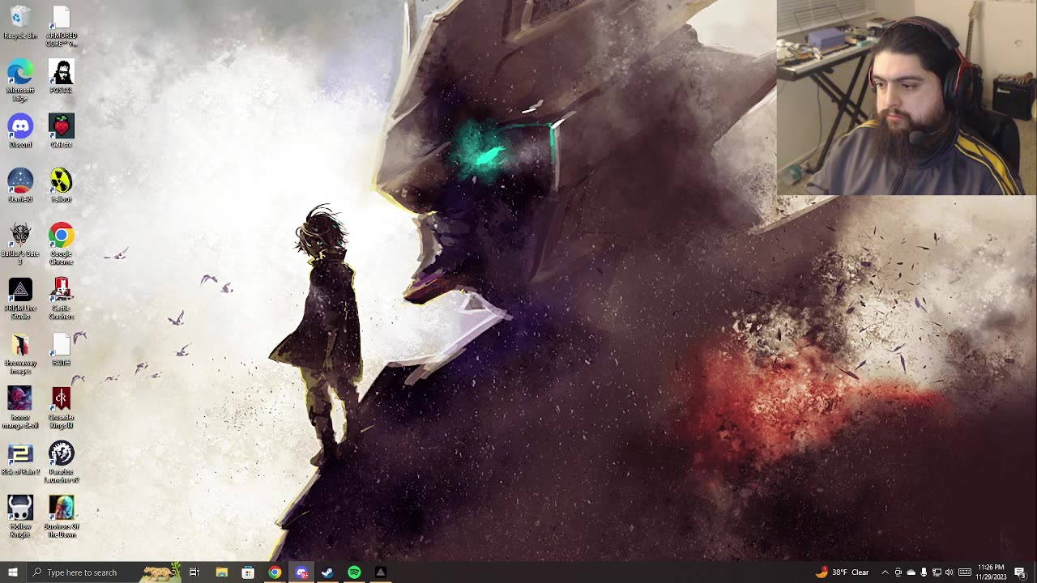The height and width of the screenshot is (583, 1037).
Task: Launch Microsoft Edge from the desktop
Action: [20, 79]
